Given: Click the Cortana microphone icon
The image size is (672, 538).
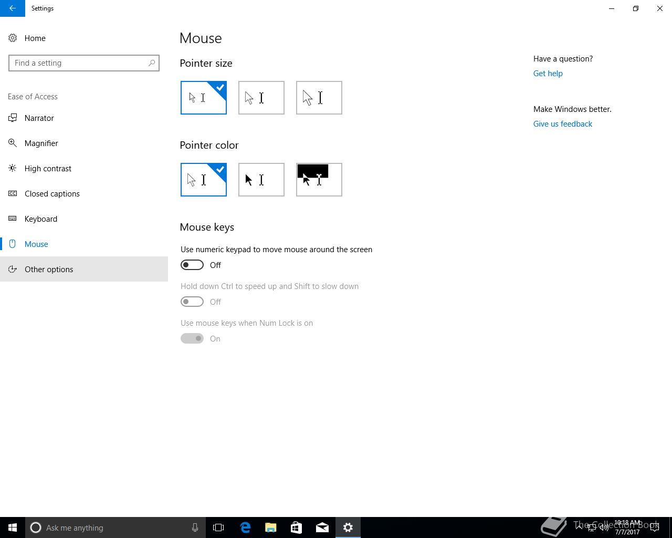Looking at the screenshot, I should [195, 527].
